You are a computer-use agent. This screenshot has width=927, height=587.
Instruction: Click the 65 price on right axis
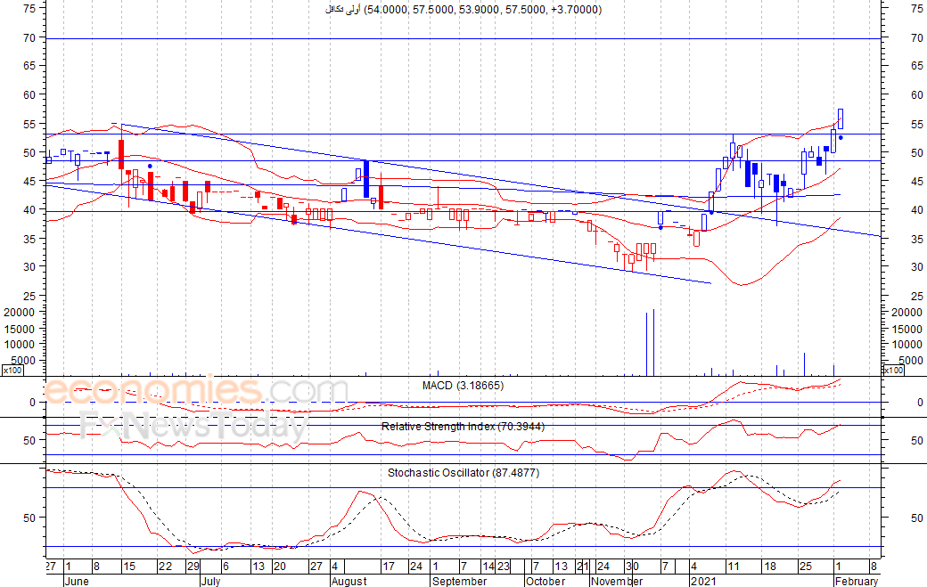tap(917, 66)
